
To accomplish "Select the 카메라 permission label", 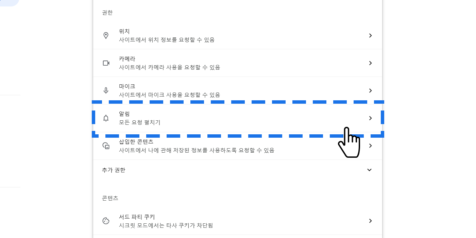I will [127, 59].
